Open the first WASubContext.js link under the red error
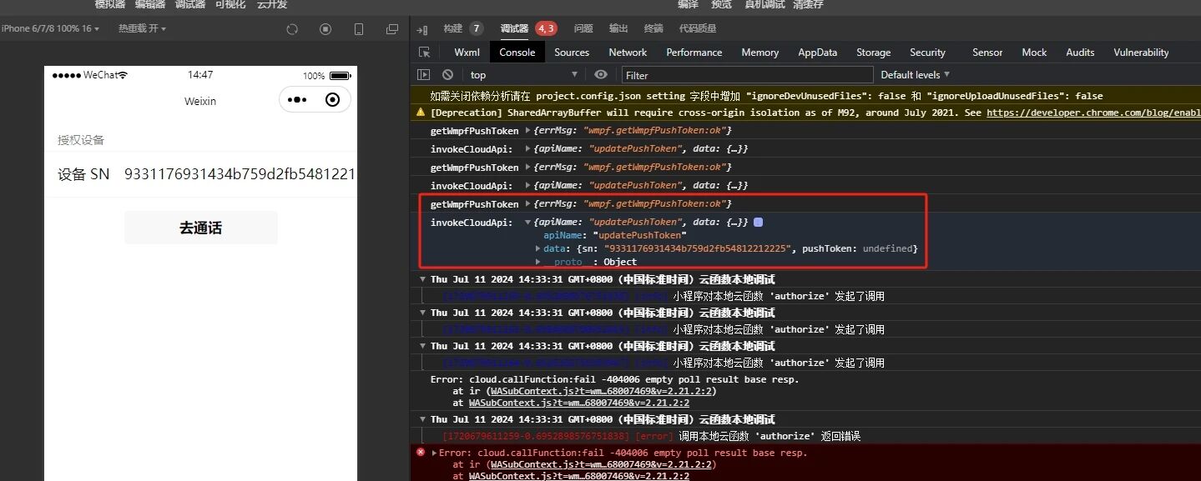Screen dimensions: 1201x481 click(x=602, y=464)
